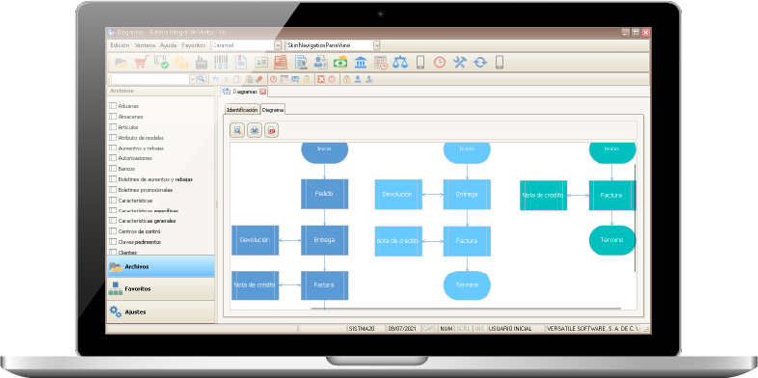This screenshot has height=378, width=758.
Task: Check the Aduanas checkbox
Action: pyautogui.click(x=113, y=105)
